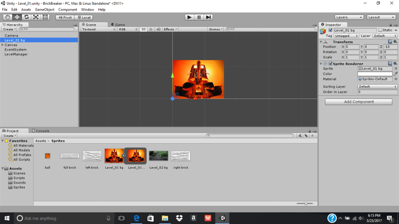This screenshot has height=224, width=399.
Task: Toggle the 2D scene view mode
Action: [x=143, y=30]
